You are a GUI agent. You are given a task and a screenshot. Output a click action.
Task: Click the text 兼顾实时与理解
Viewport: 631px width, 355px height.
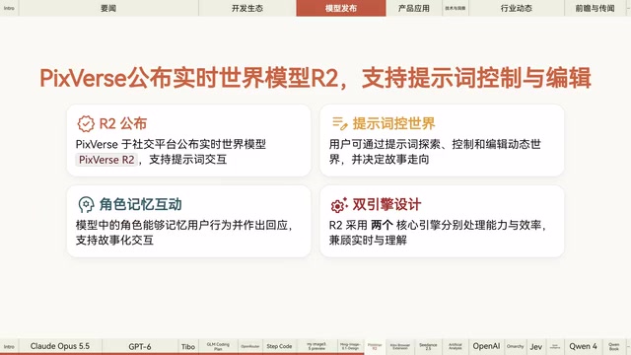coord(368,241)
